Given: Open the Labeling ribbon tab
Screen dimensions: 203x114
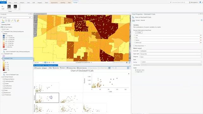Looking at the screenshot, I should (63, 3).
